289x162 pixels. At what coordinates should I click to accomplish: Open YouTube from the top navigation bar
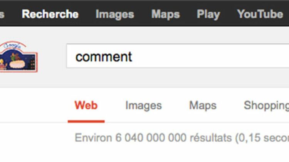coord(260,14)
